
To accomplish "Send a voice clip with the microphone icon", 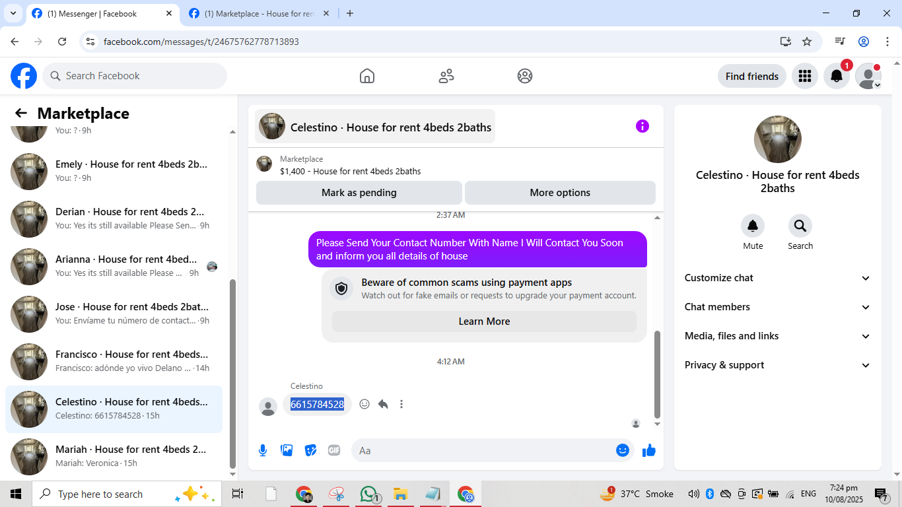I will click(263, 450).
